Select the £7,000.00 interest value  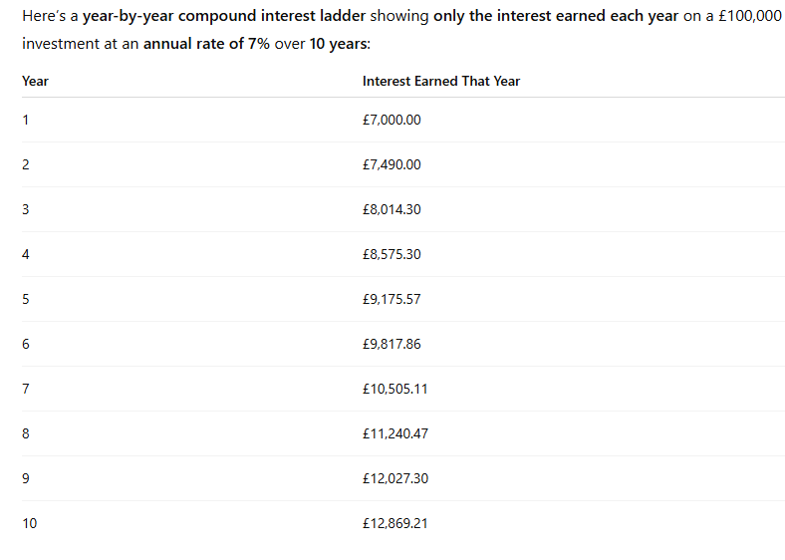[x=392, y=120]
